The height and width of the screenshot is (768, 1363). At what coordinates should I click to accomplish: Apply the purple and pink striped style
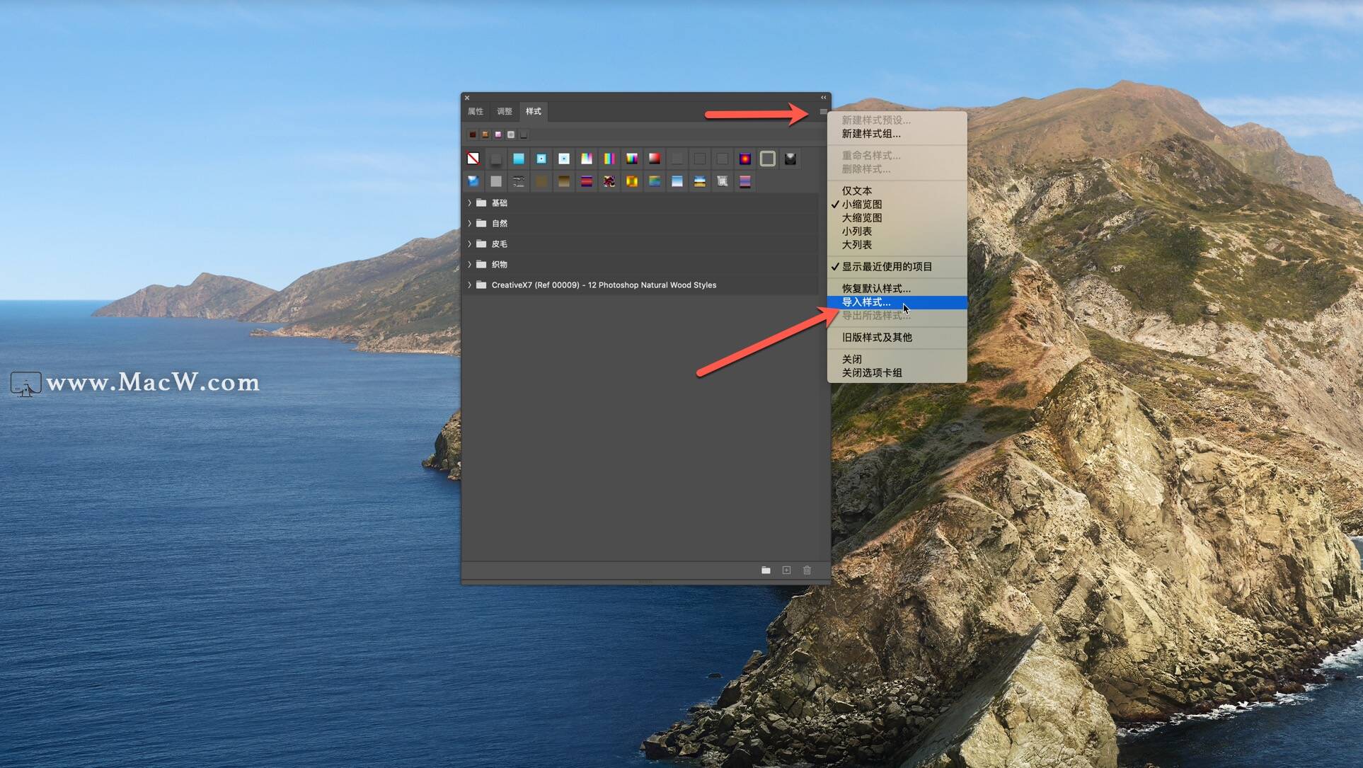745,181
